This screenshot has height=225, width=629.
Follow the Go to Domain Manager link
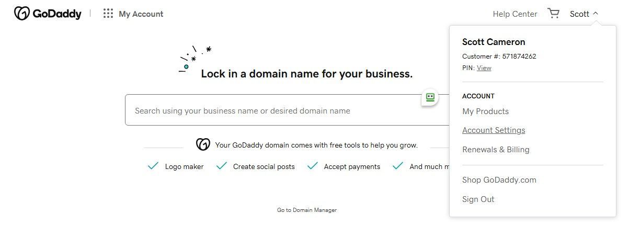307,210
